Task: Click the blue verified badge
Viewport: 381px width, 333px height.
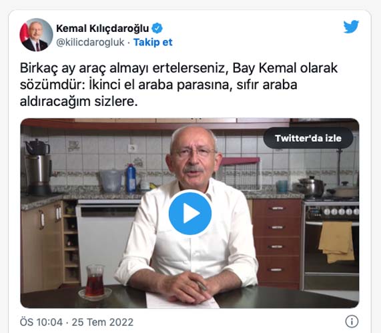Action: pyautogui.click(x=157, y=29)
